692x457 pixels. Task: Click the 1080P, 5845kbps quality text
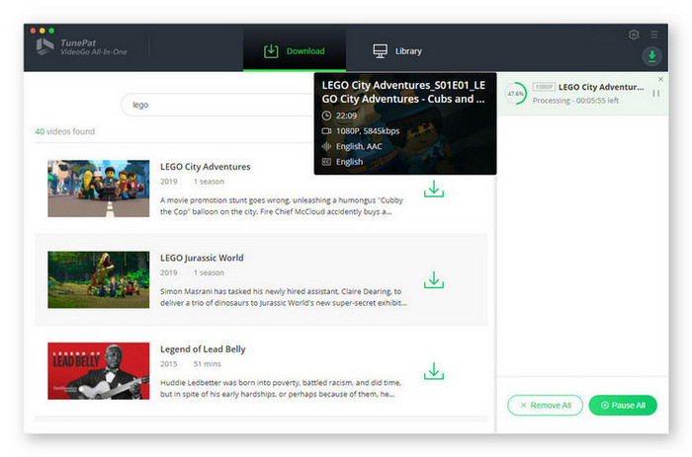click(x=368, y=131)
